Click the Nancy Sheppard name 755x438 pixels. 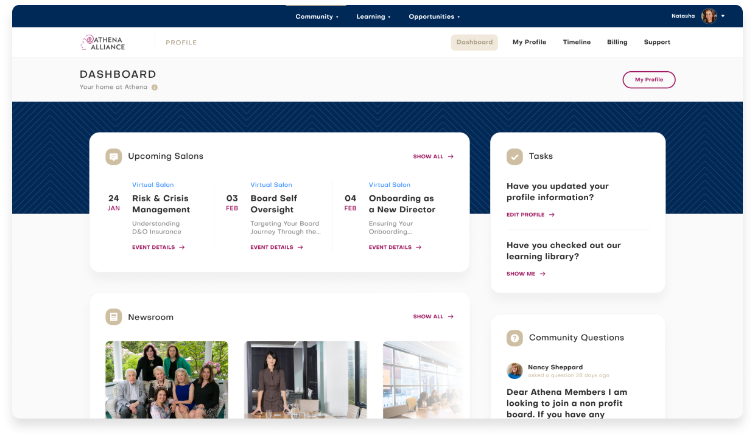tap(555, 367)
